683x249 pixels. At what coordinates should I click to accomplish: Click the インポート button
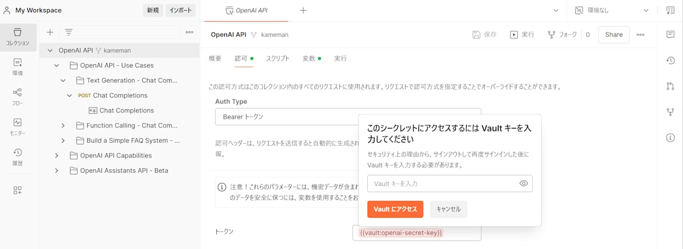coord(180,10)
